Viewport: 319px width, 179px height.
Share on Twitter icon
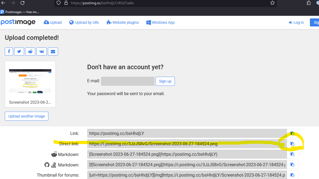(x=19, y=51)
